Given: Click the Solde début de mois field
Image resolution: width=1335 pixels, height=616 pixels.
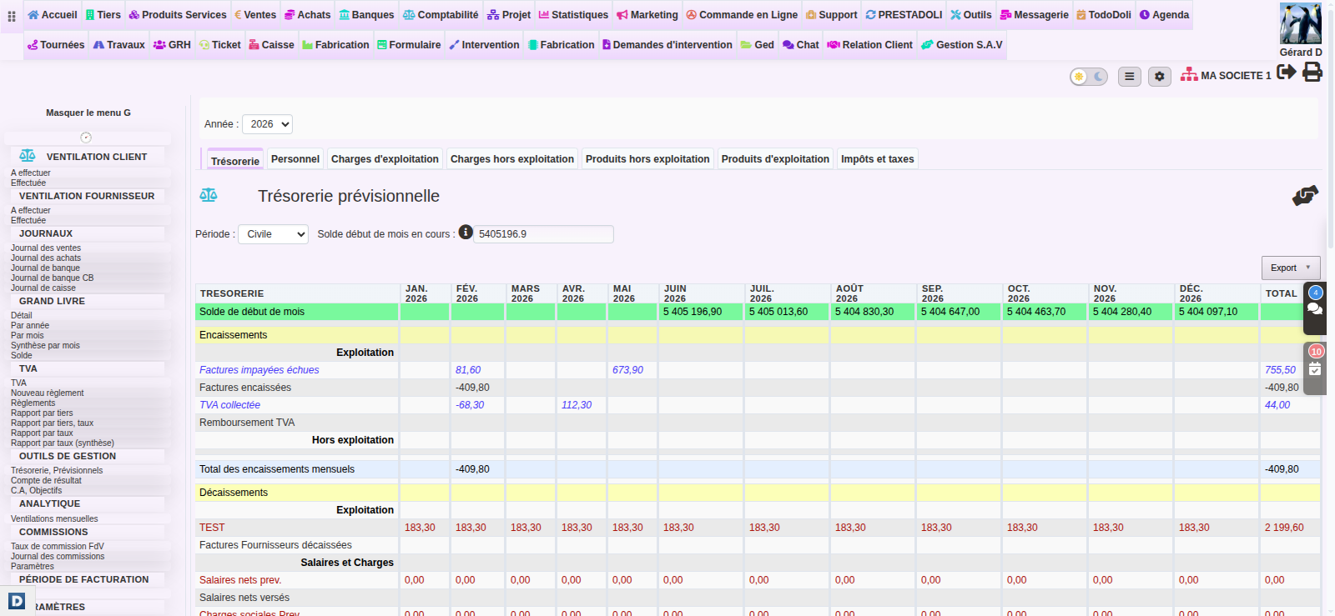Looking at the screenshot, I should point(543,234).
